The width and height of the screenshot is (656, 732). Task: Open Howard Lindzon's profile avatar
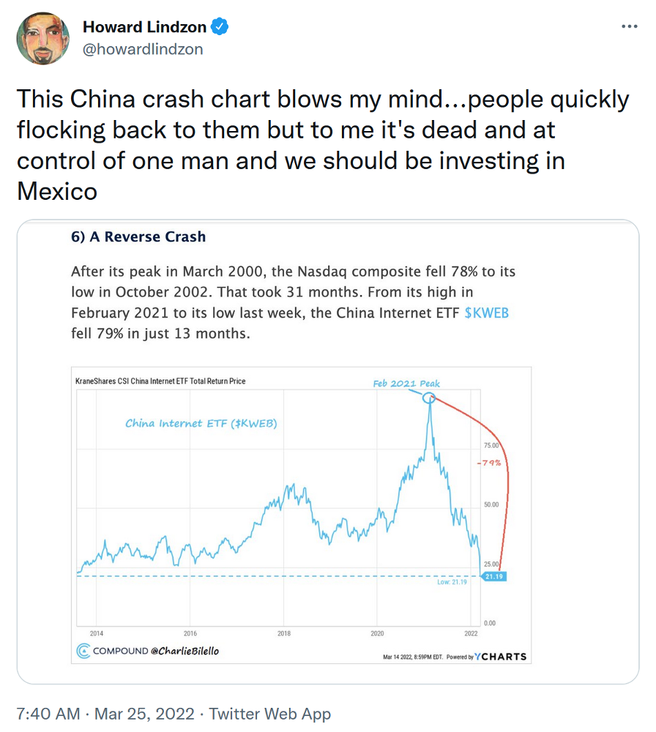tap(42, 38)
